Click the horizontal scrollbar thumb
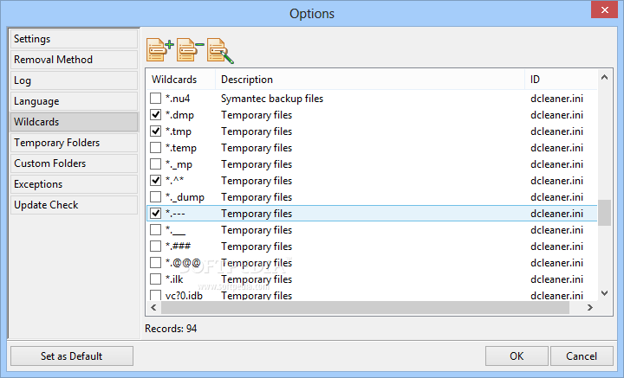The height and width of the screenshot is (378, 624). pyautogui.click(x=365, y=307)
